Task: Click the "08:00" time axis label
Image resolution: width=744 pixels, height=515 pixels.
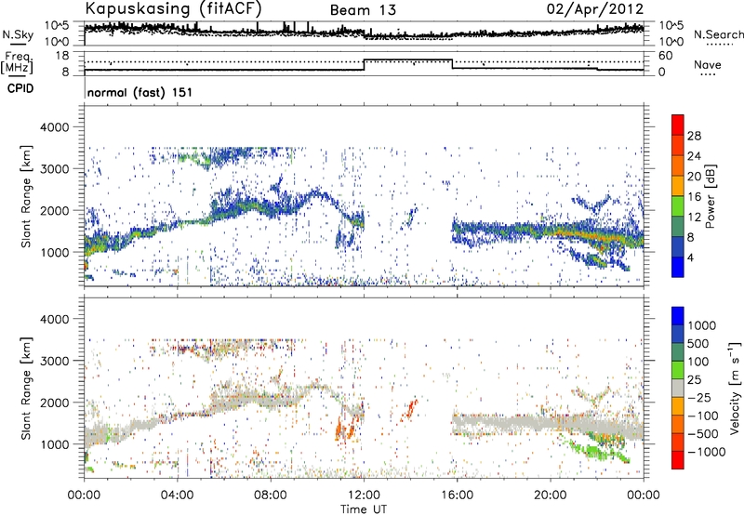Action: 271,495
